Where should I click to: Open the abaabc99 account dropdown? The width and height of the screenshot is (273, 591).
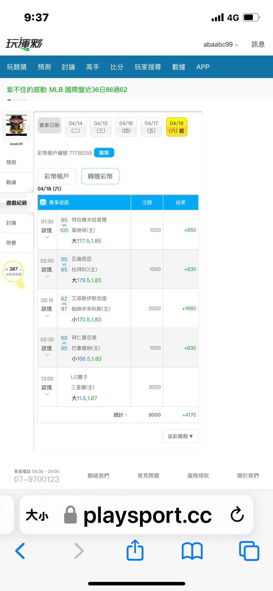point(221,45)
